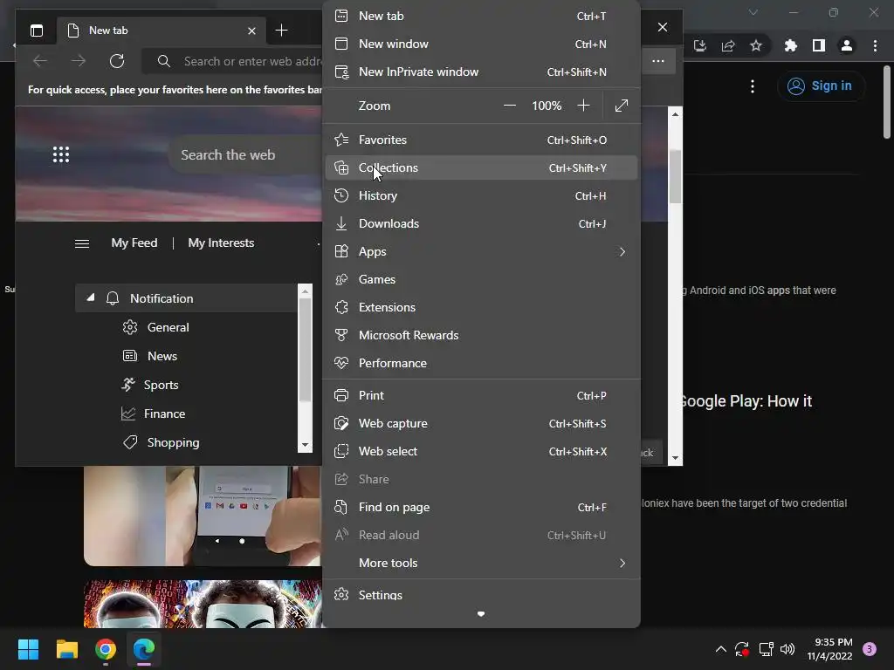The height and width of the screenshot is (670, 894).
Task: Select New tab in Edge menu
Action: [481, 16]
